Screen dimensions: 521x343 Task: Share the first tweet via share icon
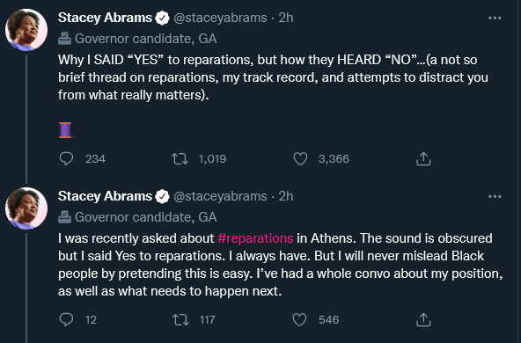point(423,158)
